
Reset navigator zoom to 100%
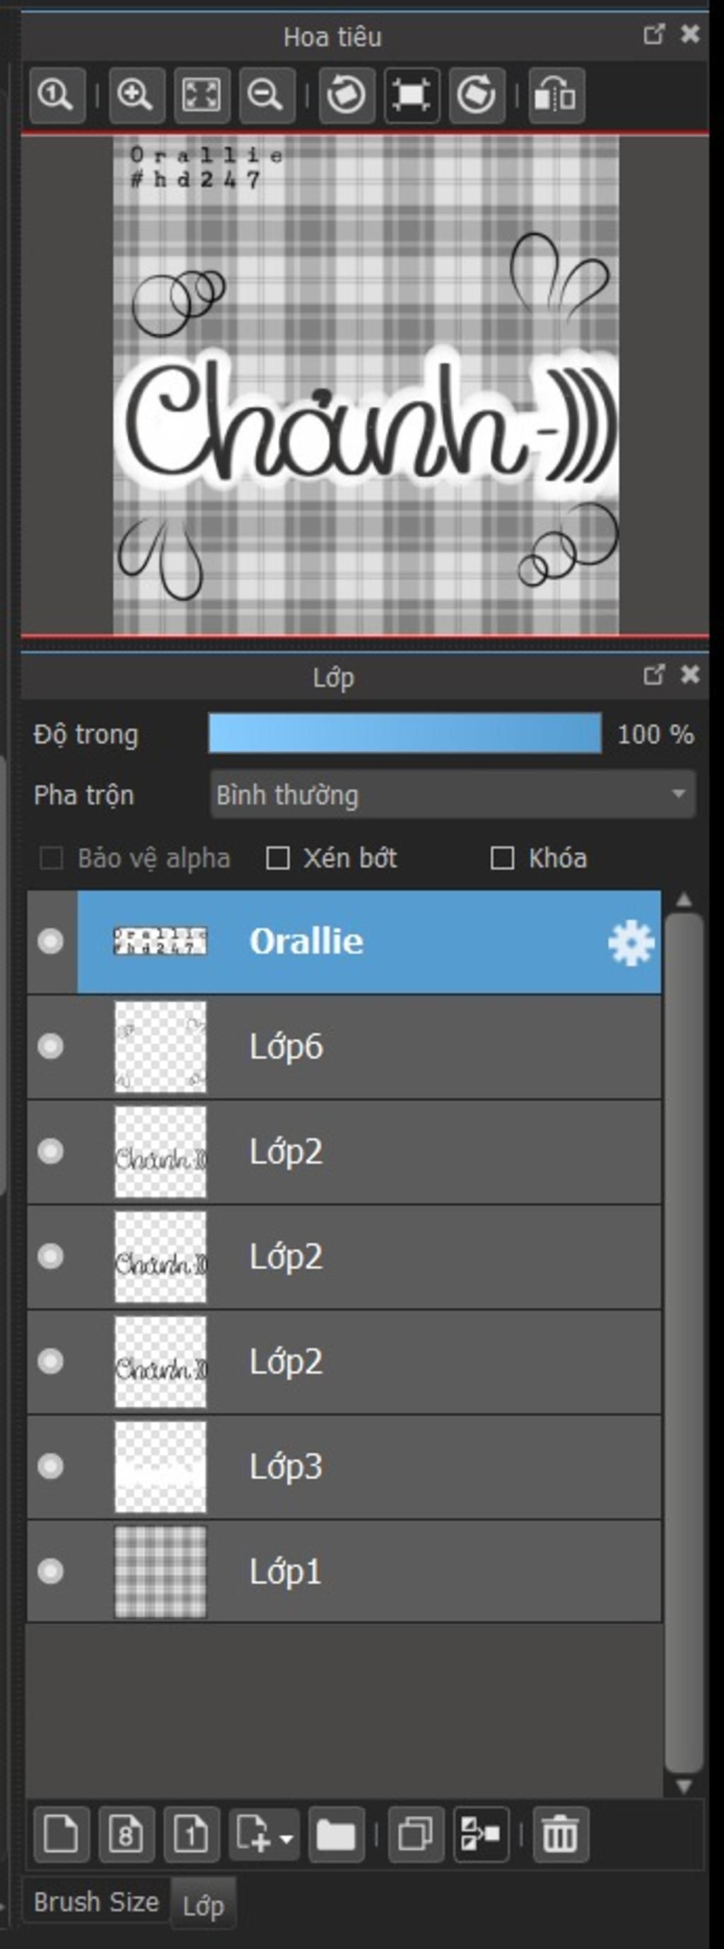click(x=57, y=96)
